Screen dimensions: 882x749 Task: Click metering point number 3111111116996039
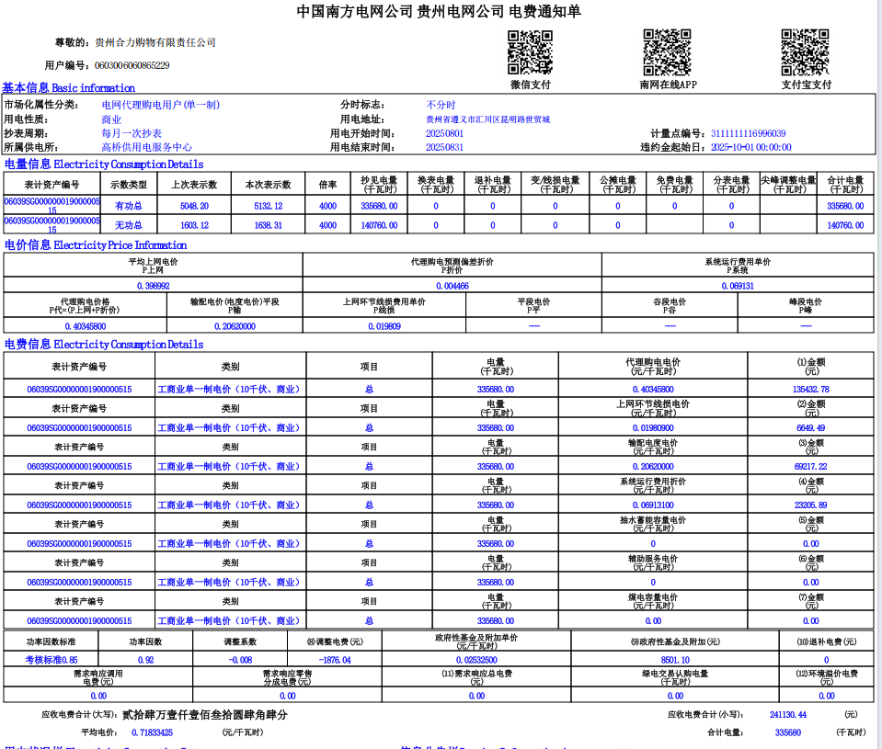[x=746, y=133]
